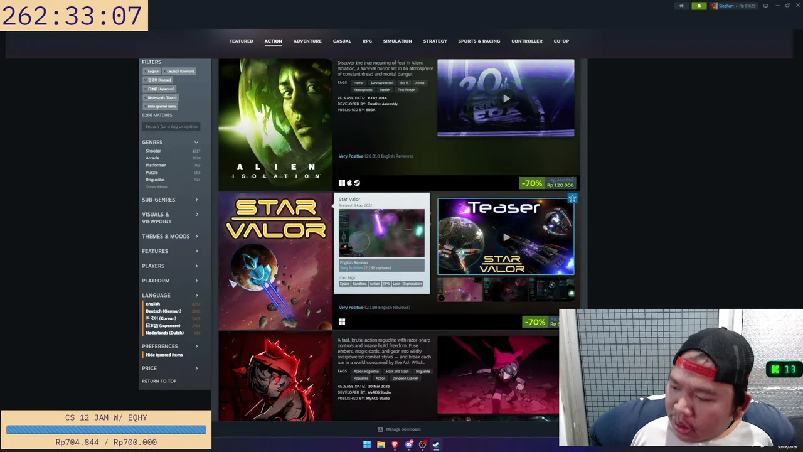Toggle the Hide ignored items preference
This screenshot has height=452, width=803.
(x=164, y=355)
